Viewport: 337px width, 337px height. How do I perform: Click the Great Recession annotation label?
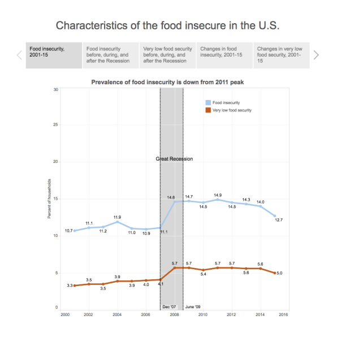point(174,159)
